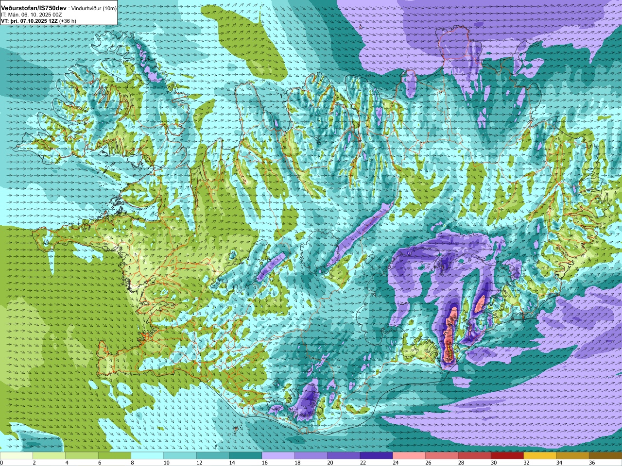The image size is (622, 466).
Task: Click the 26–28 salmon legend swatch
Action: [442, 456]
